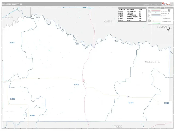The width and height of the screenshot is (175, 131).
Task: Click NORRIS in the ZIP index table
Action: pyautogui.click(x=130, y=13)
